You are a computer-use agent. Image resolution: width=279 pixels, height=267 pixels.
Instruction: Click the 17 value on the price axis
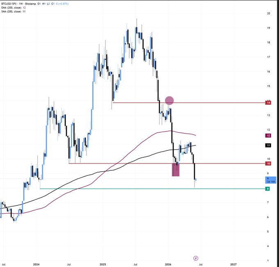pyautogui.click(x=268, y=57)
